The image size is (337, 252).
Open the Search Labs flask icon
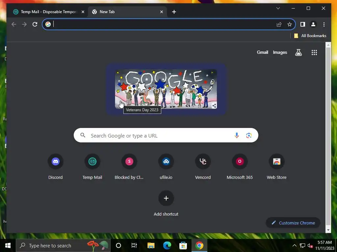tap(298, 52)
